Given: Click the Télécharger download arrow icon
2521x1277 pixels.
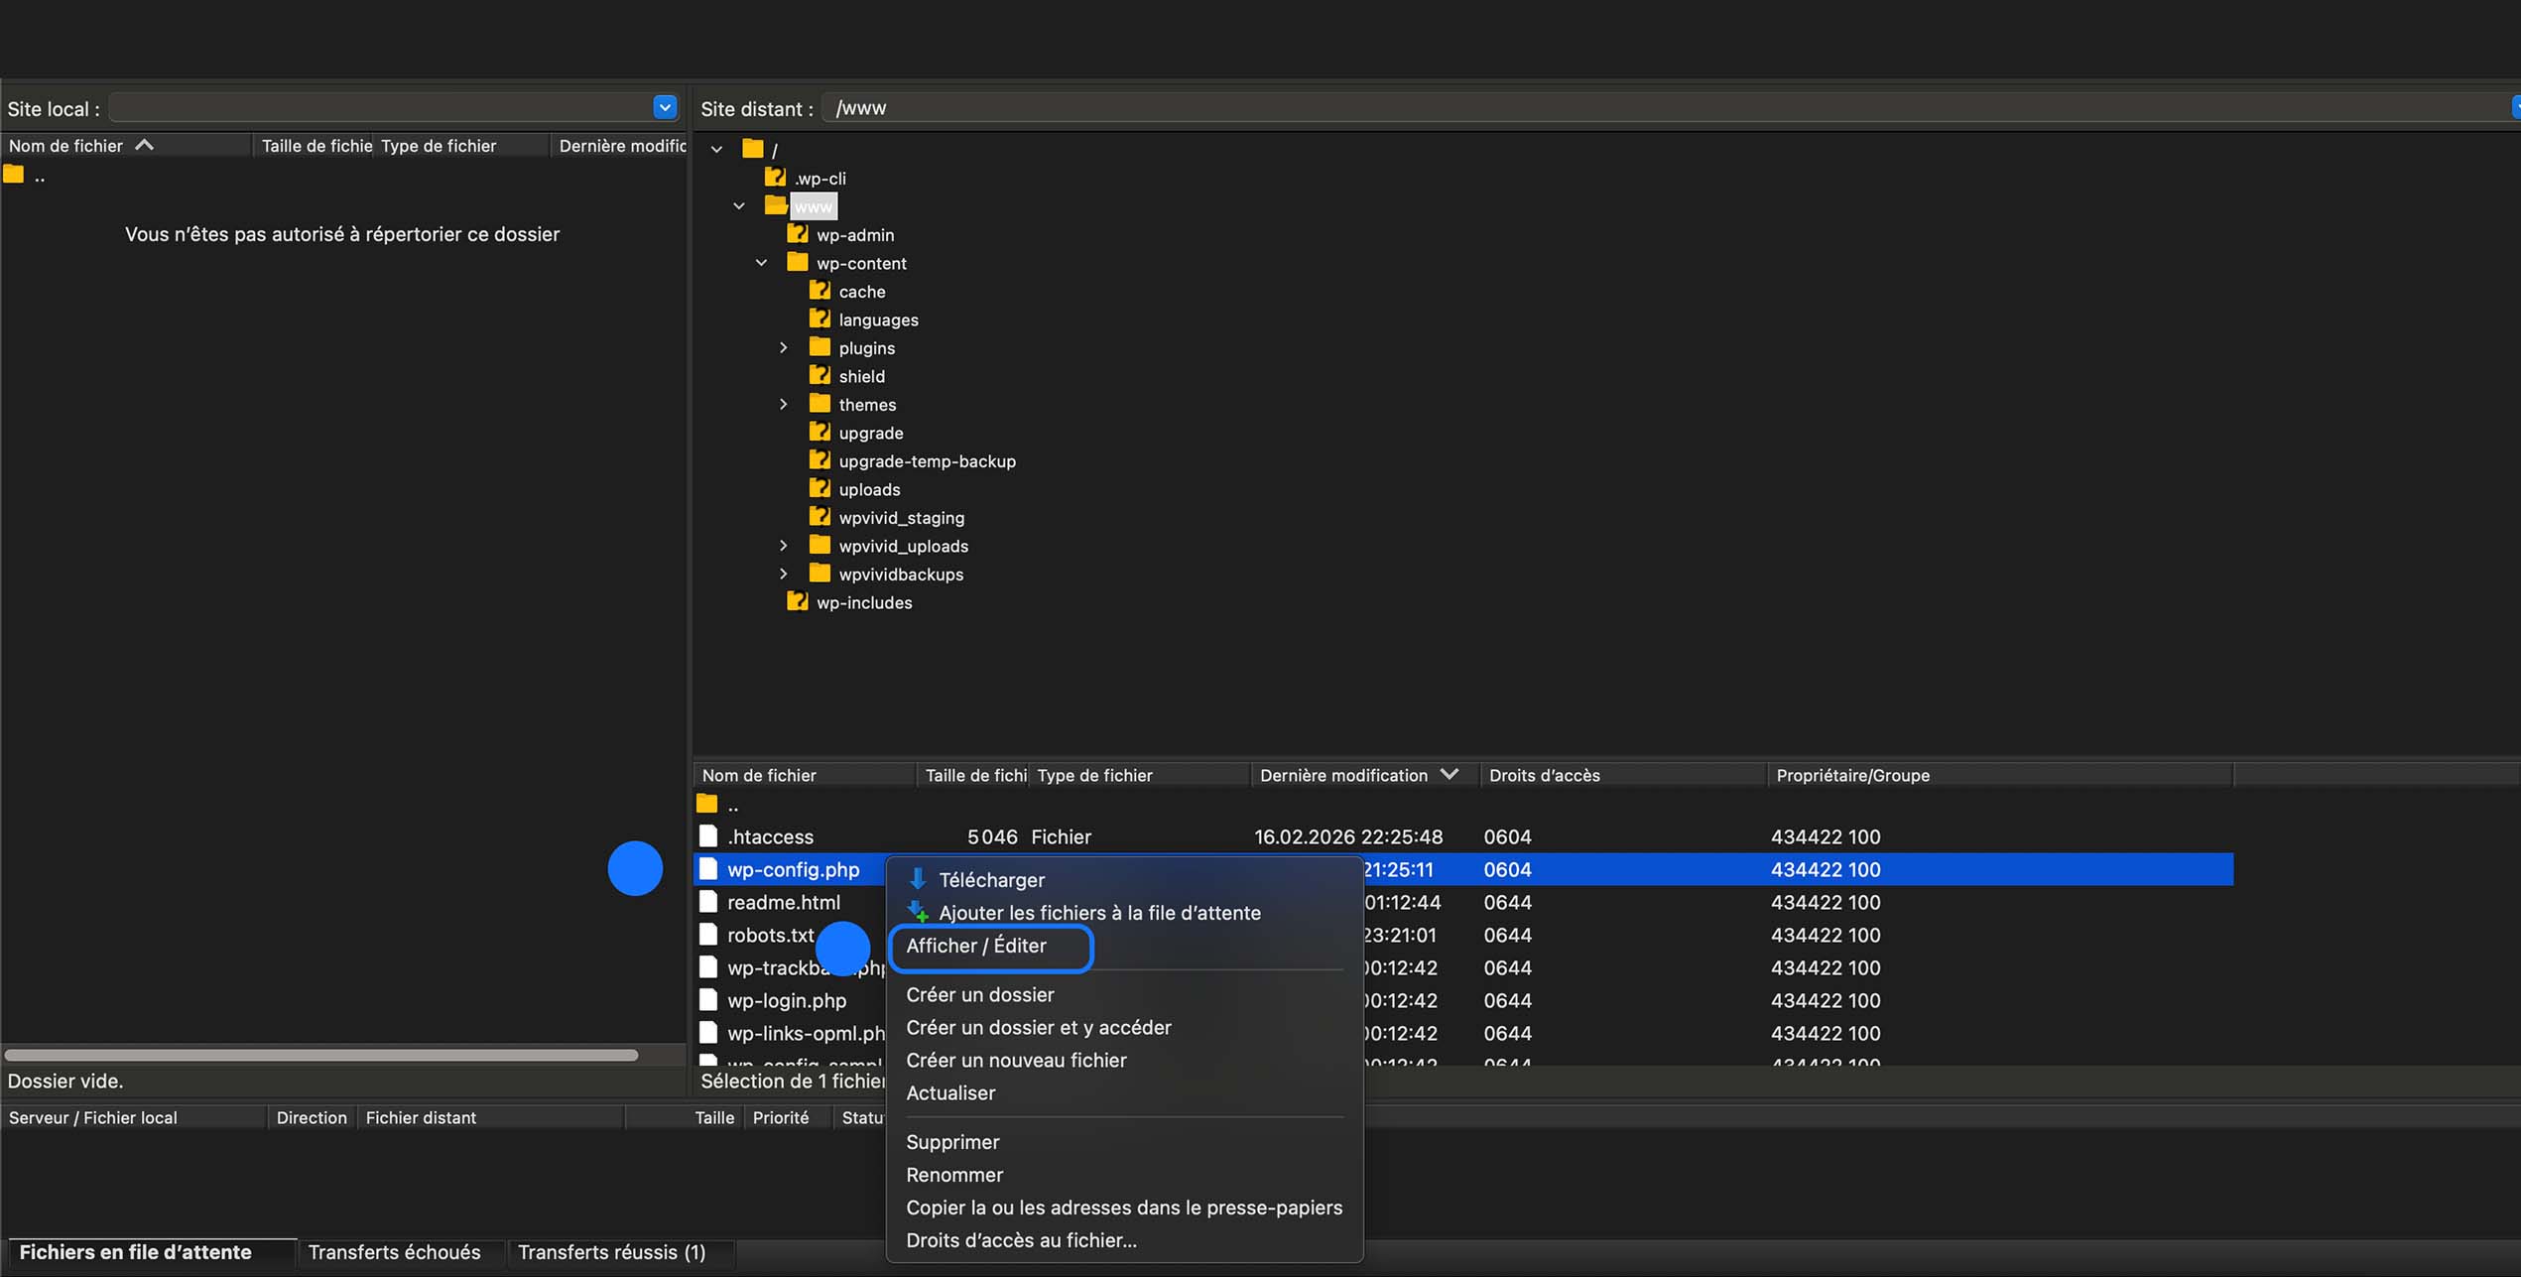Looking at the screenshot, I should tap(917, 879).
